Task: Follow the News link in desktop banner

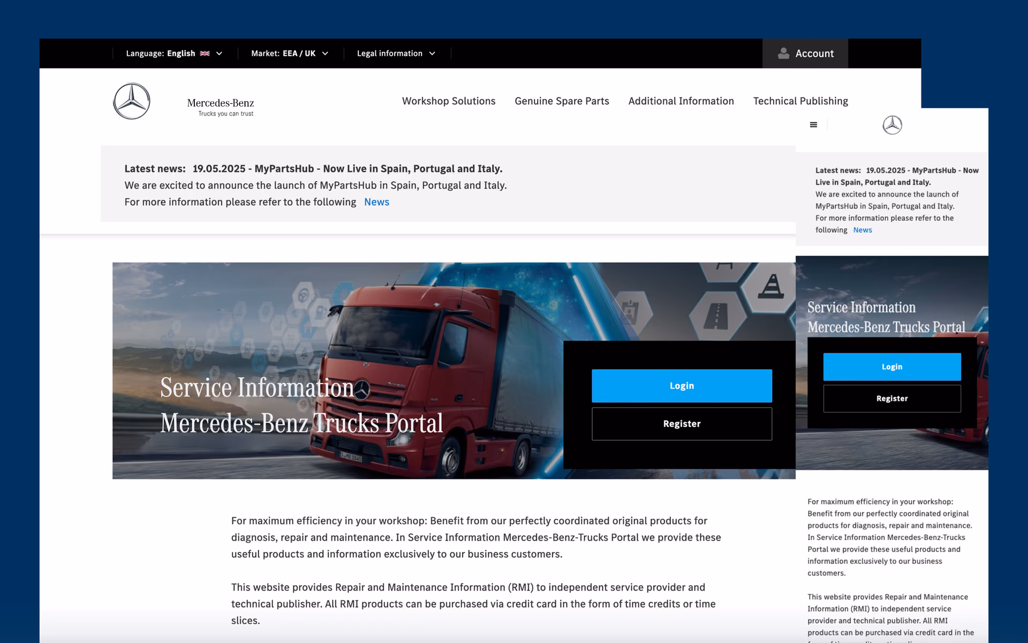Action: [x=376, y=202]
